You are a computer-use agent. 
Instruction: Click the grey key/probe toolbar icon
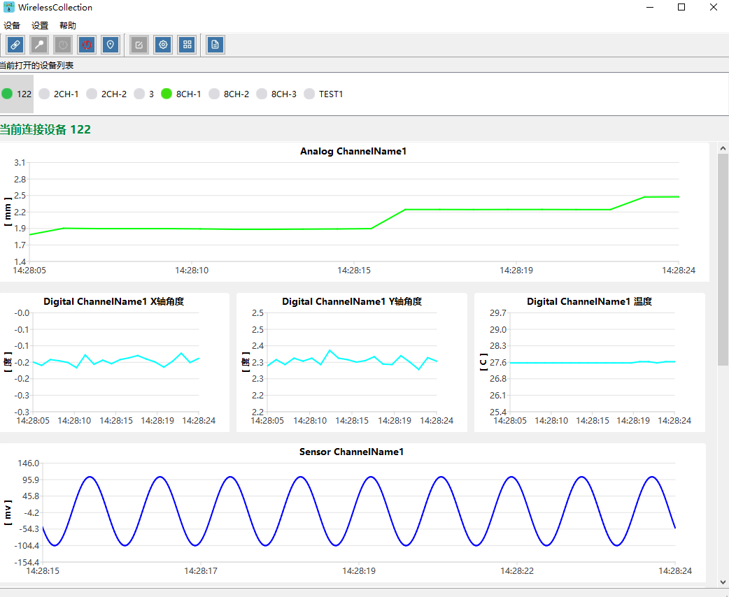coord(39,45)
